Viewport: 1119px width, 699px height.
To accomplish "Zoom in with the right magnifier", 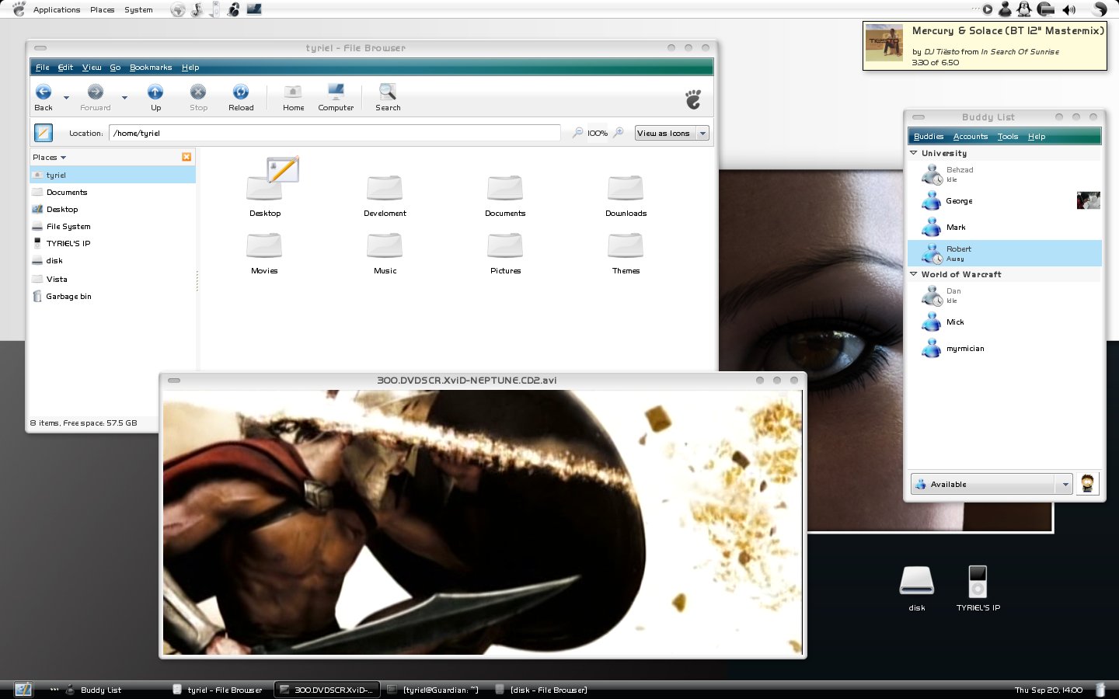I will [x=619, y=133].
